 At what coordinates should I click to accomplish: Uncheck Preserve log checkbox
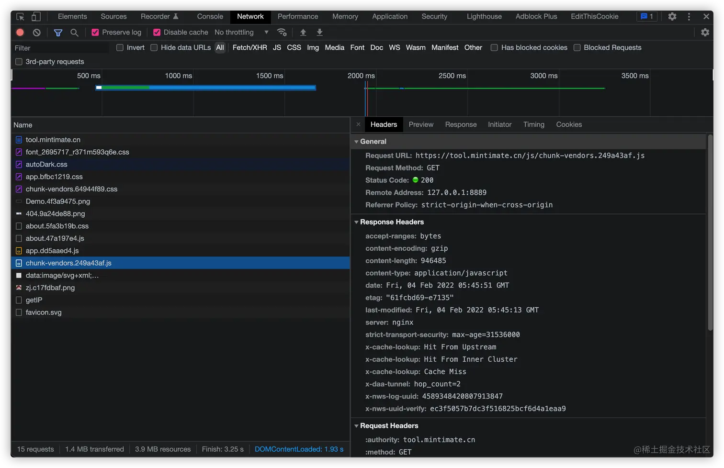point(95,33)
